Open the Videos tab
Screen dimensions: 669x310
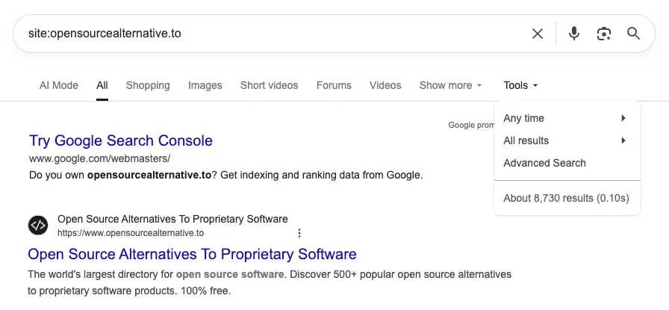(x=385, y=85)
